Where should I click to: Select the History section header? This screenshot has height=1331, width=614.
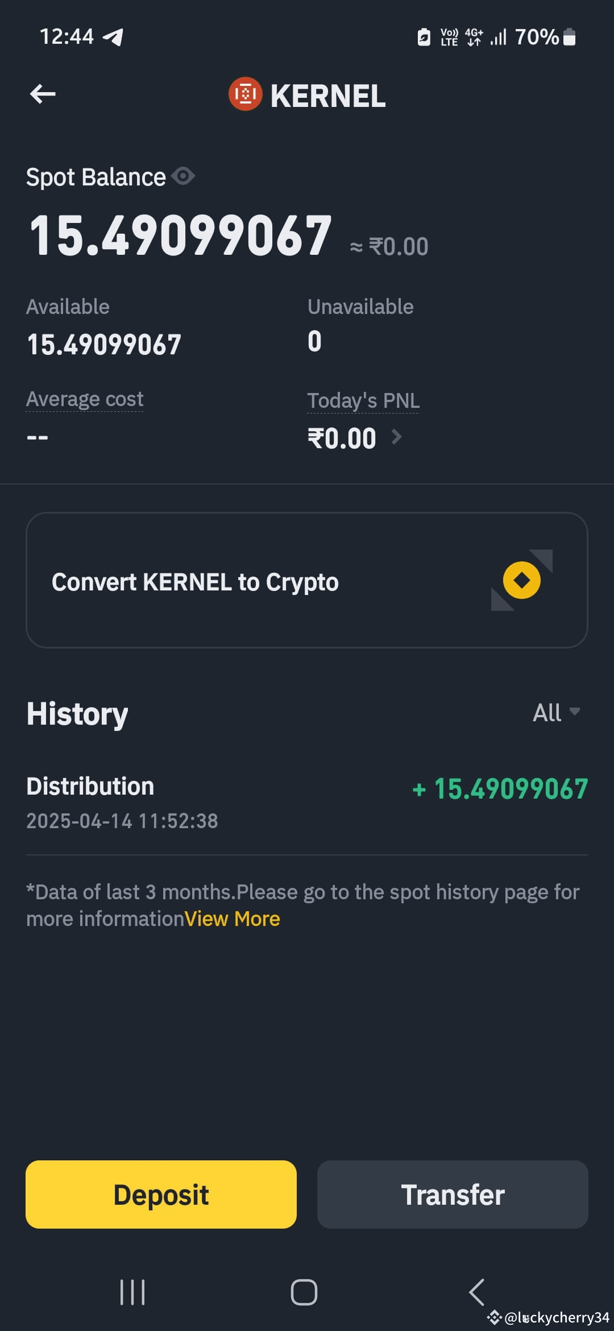click(x=77, y=713)
